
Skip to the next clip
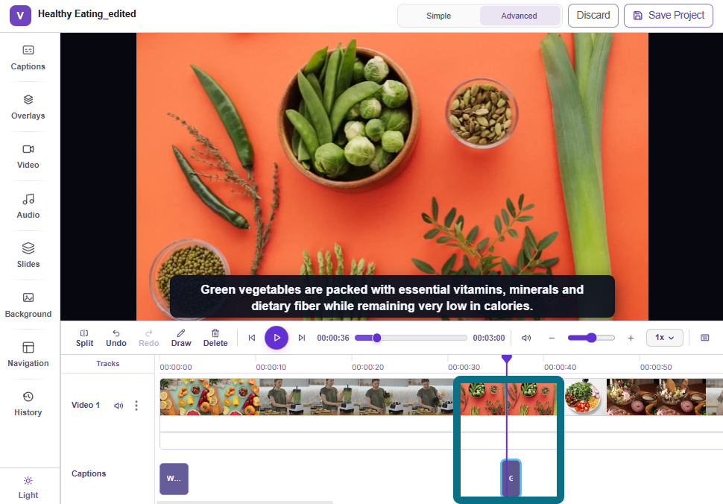tap(302, 338)
